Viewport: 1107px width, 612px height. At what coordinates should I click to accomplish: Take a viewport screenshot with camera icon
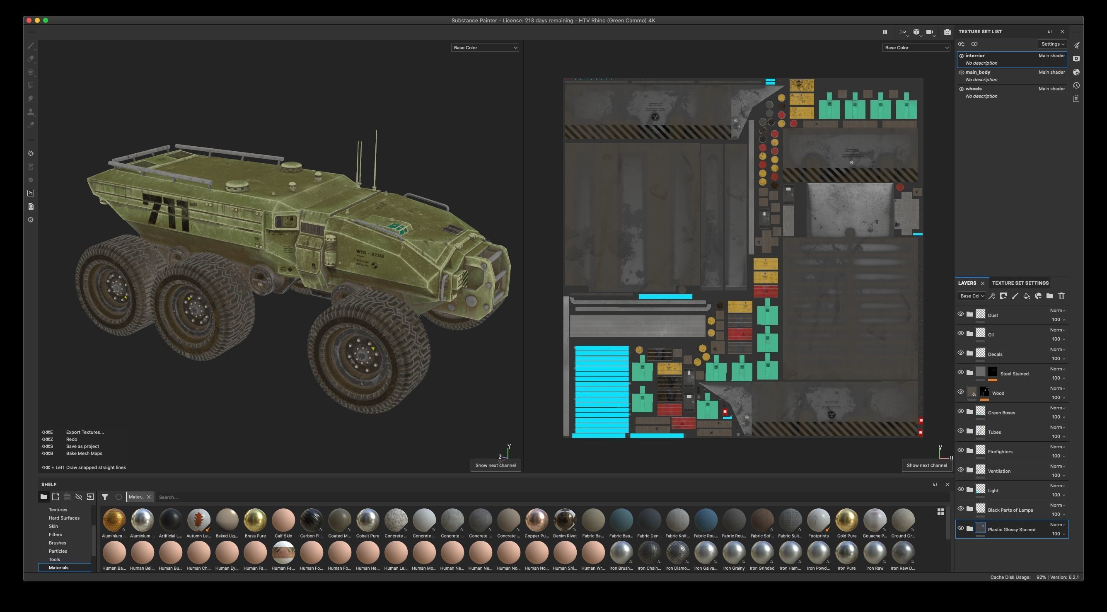tap(947, 32)
